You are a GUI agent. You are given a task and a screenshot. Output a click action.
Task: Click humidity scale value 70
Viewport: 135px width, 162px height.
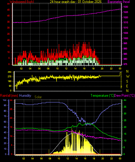(5, 116)
